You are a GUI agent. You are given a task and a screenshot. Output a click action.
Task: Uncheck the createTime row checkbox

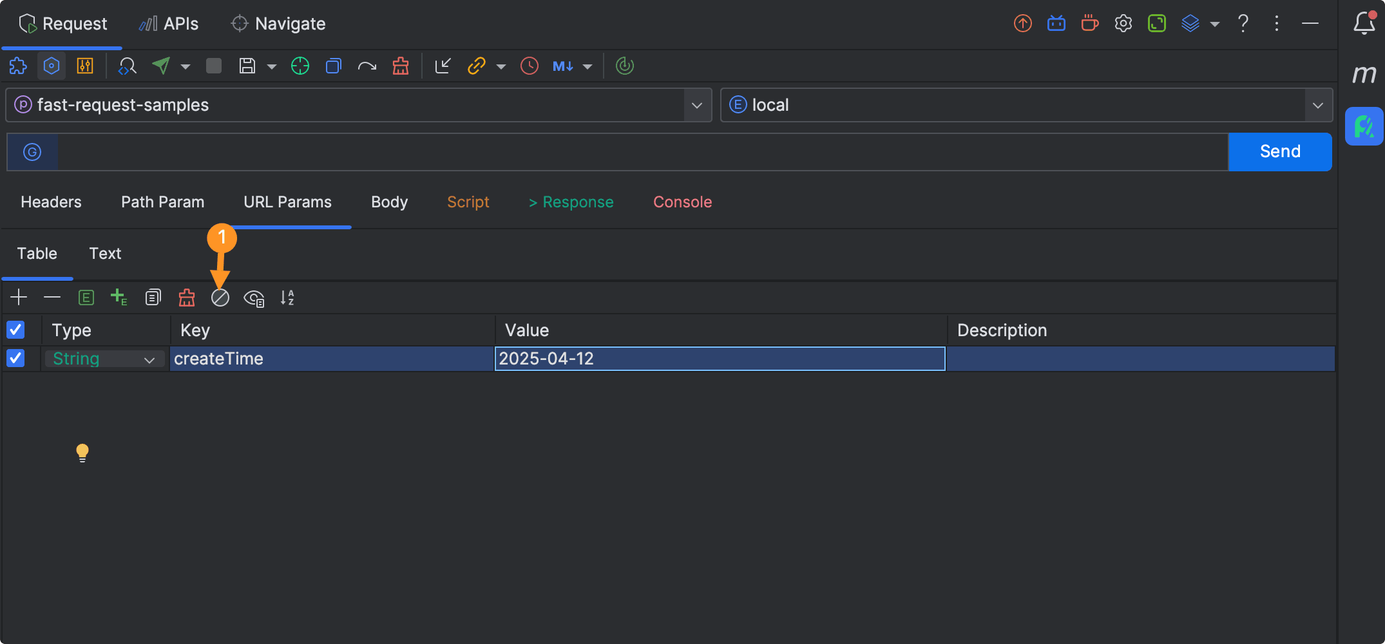pyautogui.click(x=15, y=359)
